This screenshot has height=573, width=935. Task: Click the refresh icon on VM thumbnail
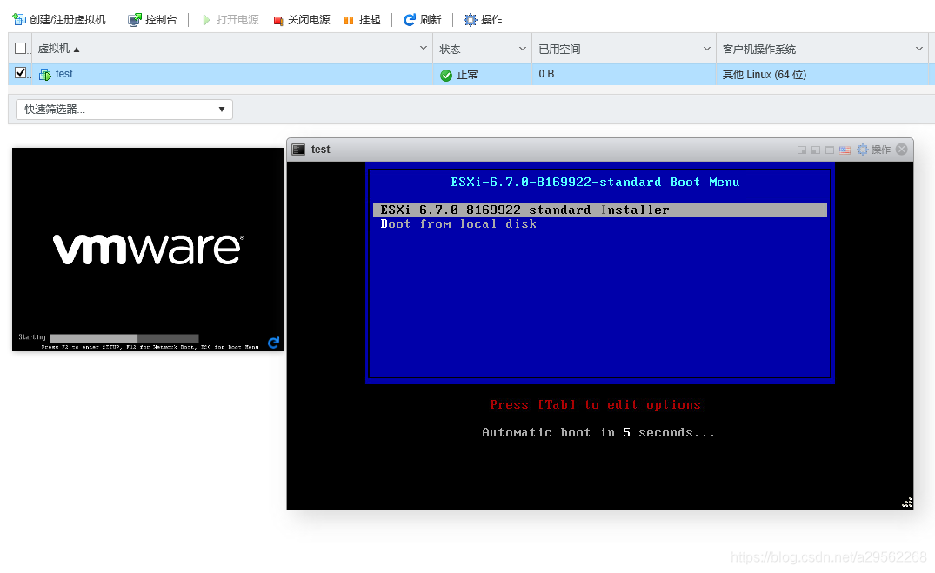click(273, 343)
